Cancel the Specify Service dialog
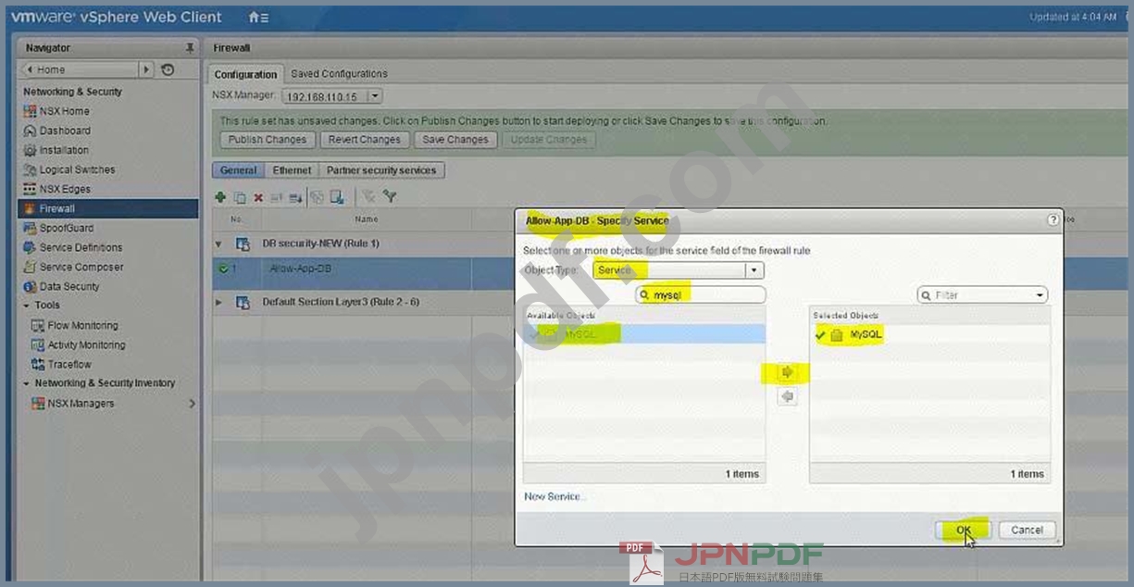The image size is (1134, 587). (1027, 531)
